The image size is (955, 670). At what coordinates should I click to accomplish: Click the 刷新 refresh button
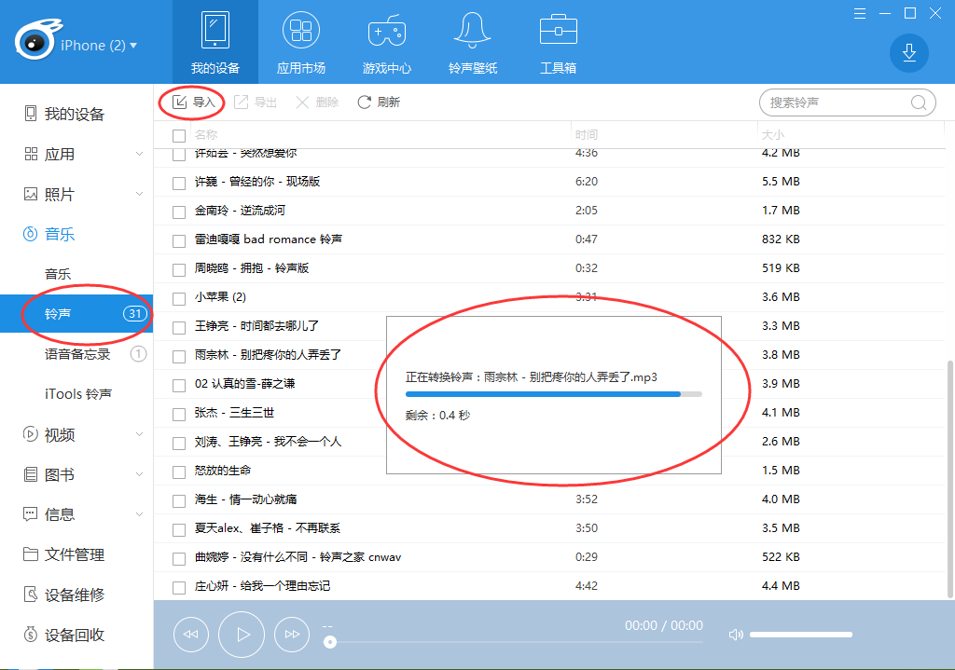379,103
